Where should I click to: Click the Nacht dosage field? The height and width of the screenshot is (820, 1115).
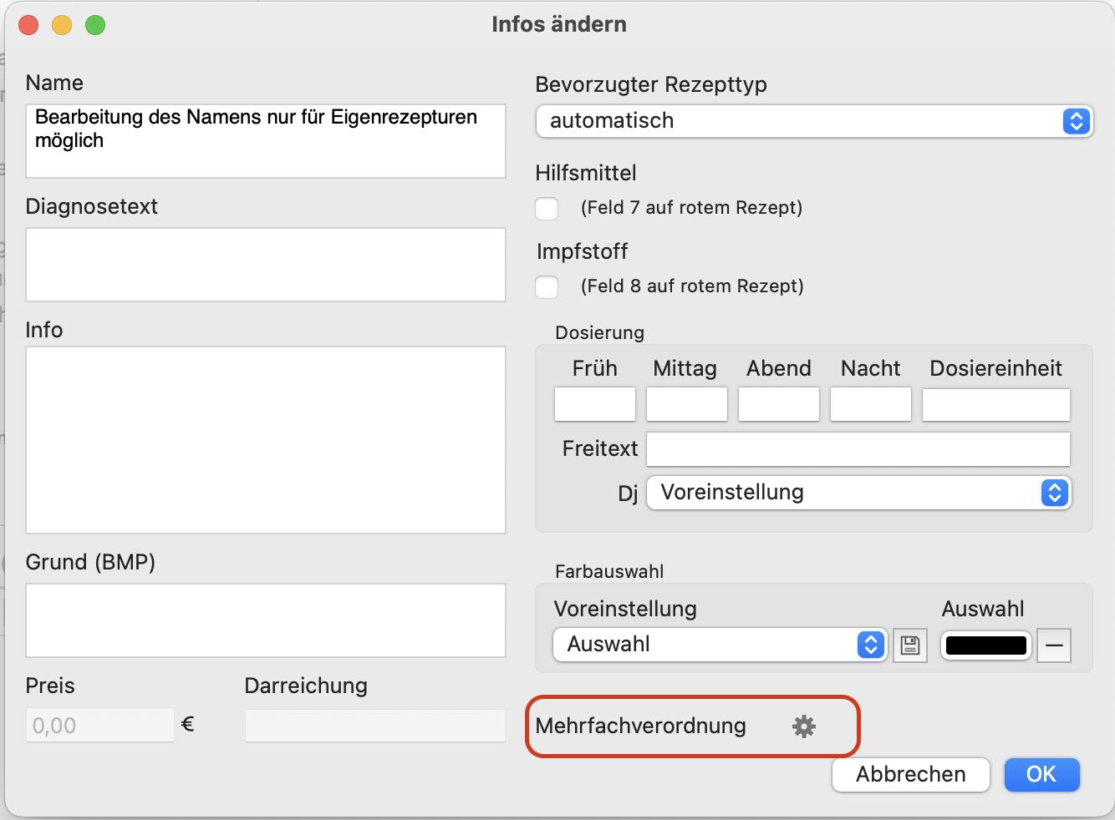871,404
